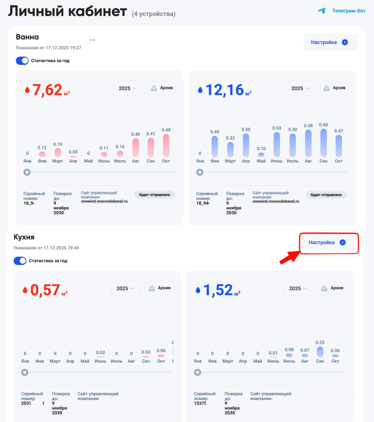374x422 pixels.
Task: Click the Авг 0.40 bar in Ванна hot chart
Action: pyautogui.click(x=136, y=148)
